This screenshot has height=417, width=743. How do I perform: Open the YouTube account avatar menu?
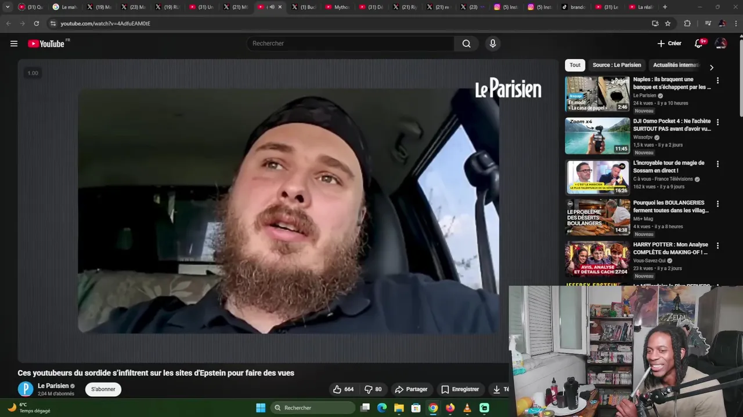coord(721,43)
